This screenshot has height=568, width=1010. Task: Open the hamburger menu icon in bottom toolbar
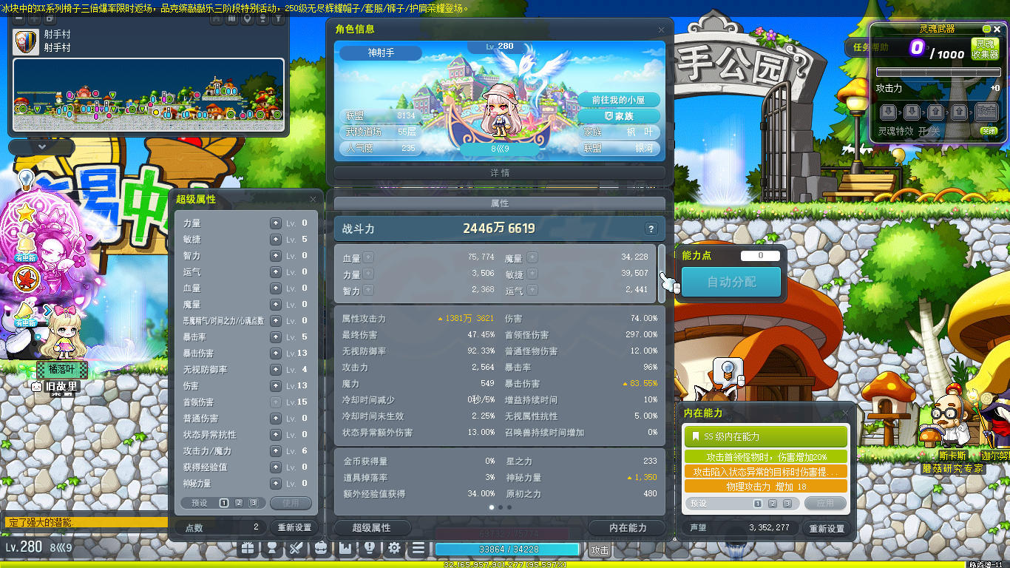click(418, 548)
